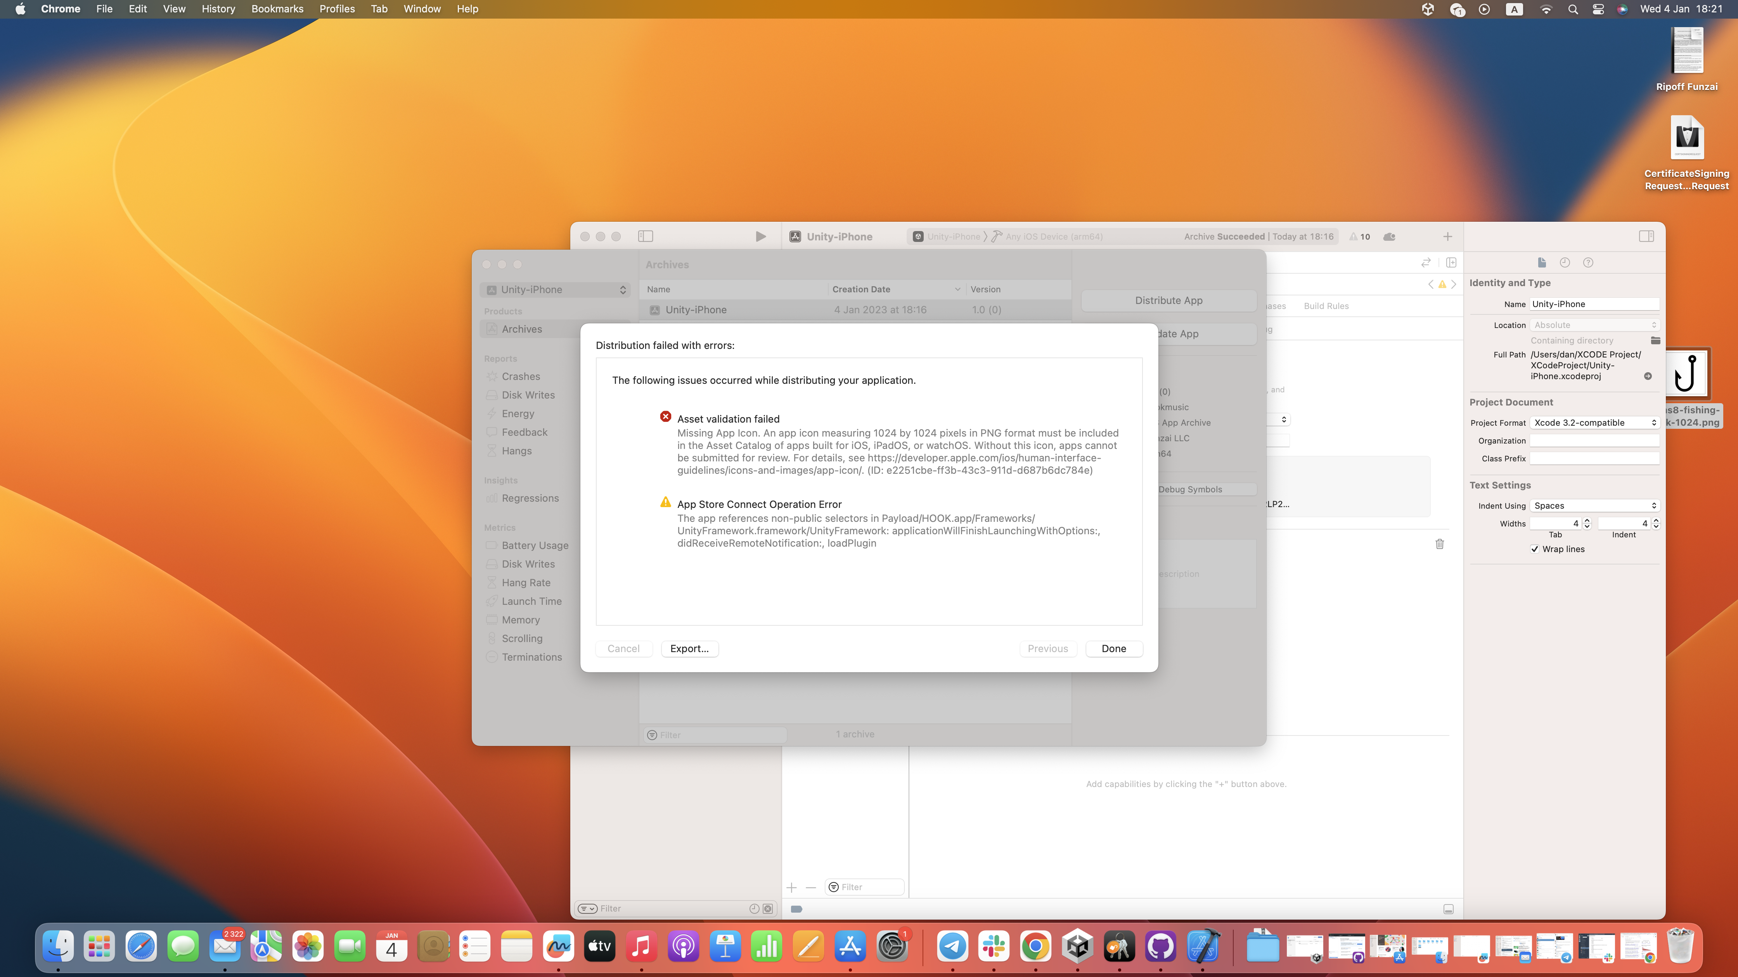Open the Unity-iPhone product selector in Organizer
The height and width of the screenshot is (977, 1738).
(x=555, y=290)
